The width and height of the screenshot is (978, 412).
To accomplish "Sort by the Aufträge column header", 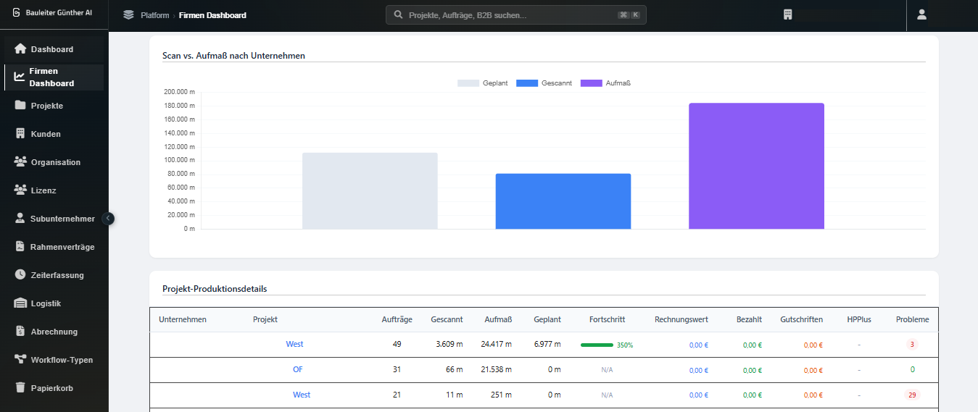I will click(x=397, y=319).
